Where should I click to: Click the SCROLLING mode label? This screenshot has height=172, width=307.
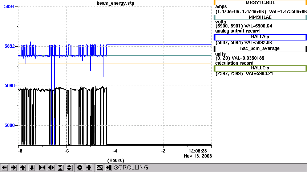131,168
